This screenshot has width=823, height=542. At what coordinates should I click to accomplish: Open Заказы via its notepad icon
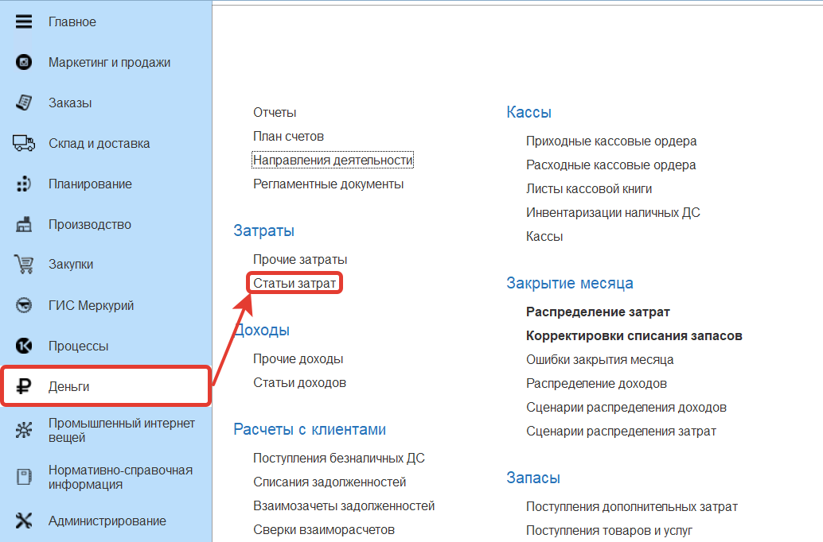coord(24,103)
